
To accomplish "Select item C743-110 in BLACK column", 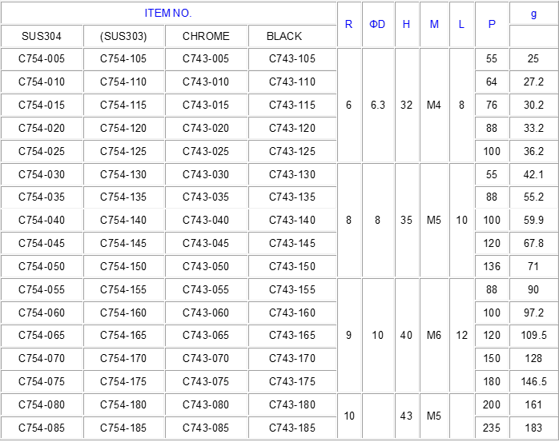I will [292, 82].
